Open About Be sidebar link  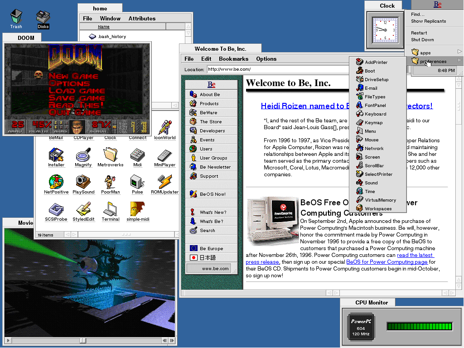click(x=212, y=94)
